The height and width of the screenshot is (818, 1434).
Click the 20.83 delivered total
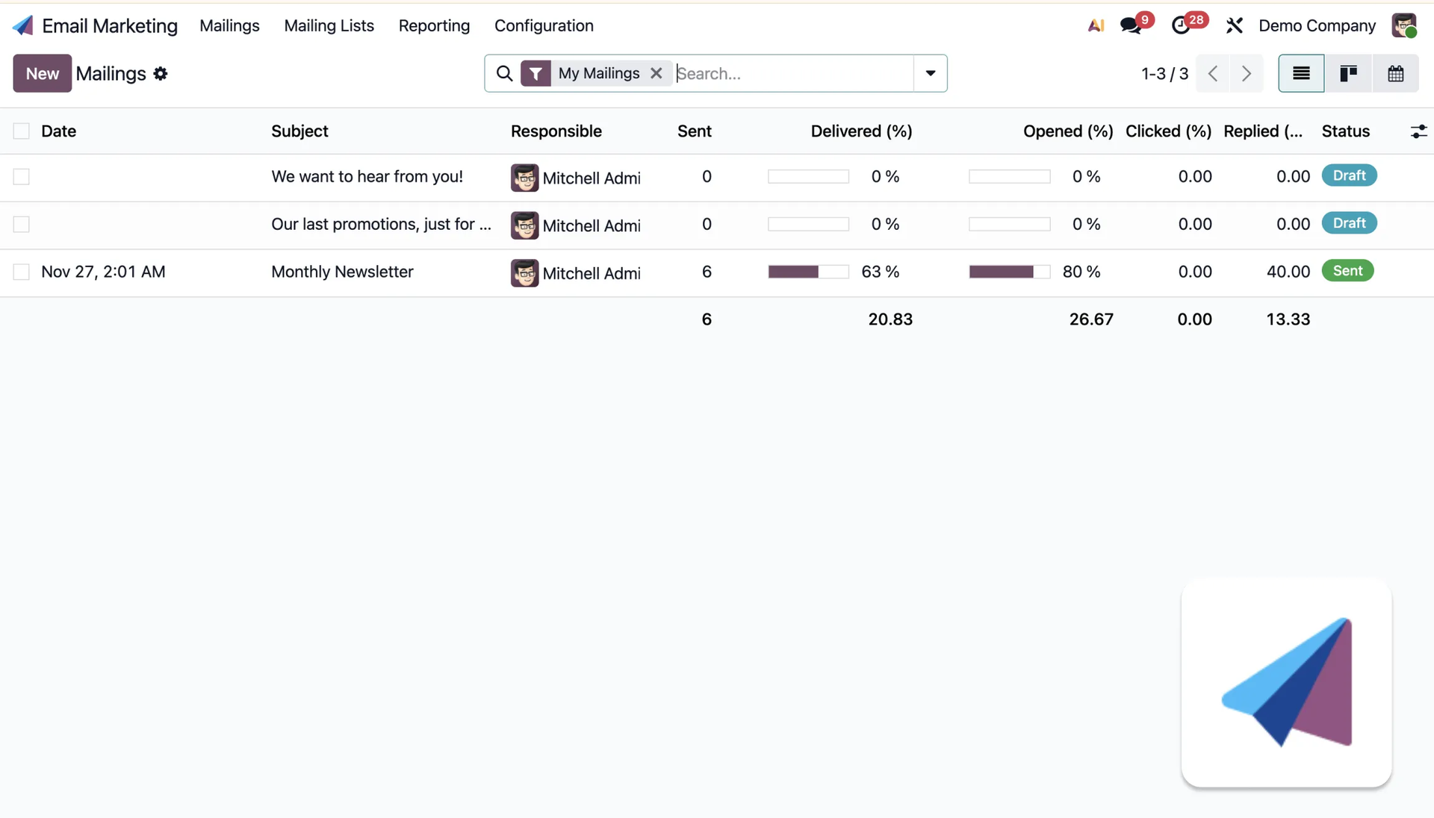(x=890, y=319)
